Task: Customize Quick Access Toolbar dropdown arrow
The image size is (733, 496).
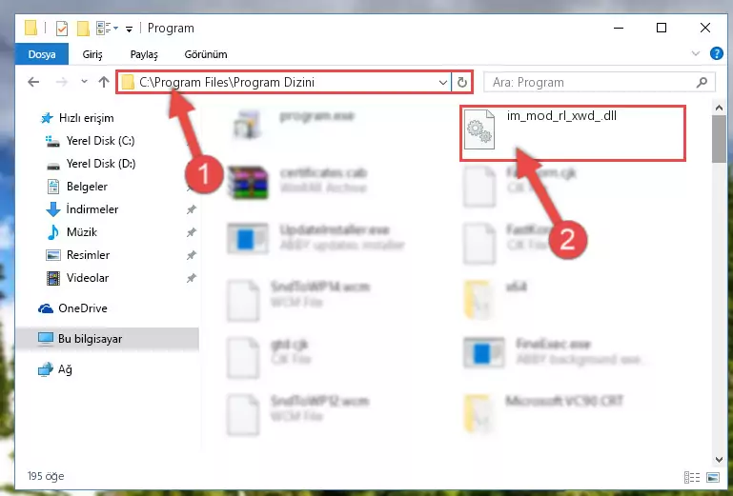Action: [129, 29]
